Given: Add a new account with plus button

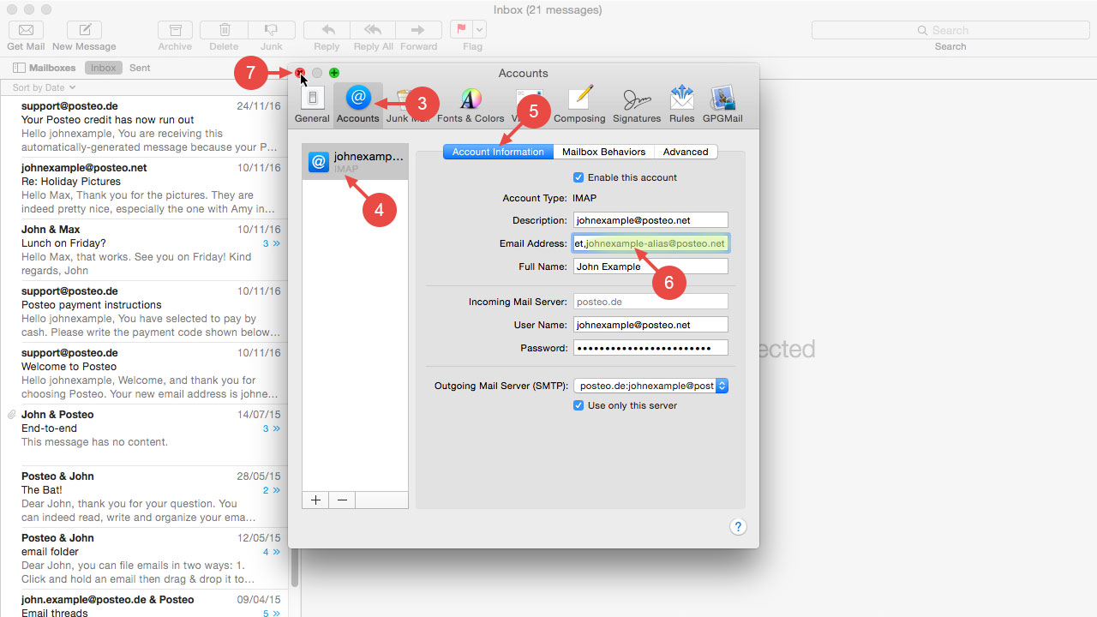Looking at the screenshot, I should point(315,499).
